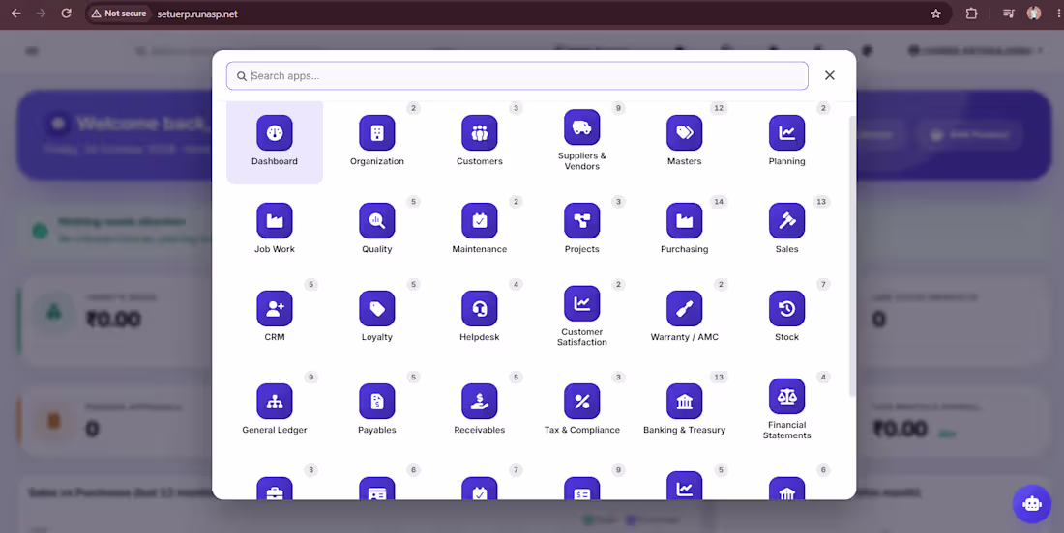Viewport: 1064px width, 533px height.
Task: Open the Tax & Compliance percent icon
Action: click(x=581, y=402)
